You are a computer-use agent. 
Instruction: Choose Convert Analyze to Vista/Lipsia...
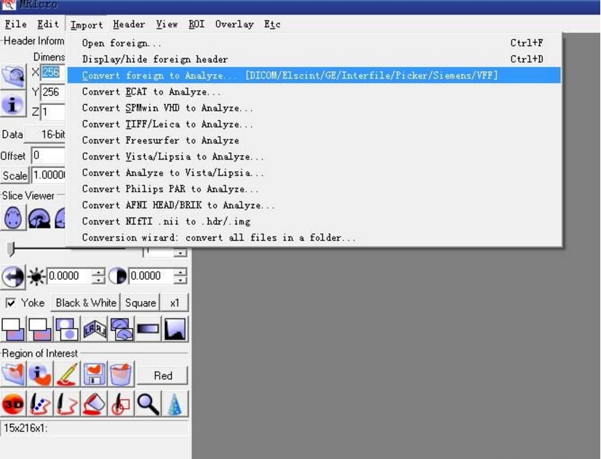(314, 172)
